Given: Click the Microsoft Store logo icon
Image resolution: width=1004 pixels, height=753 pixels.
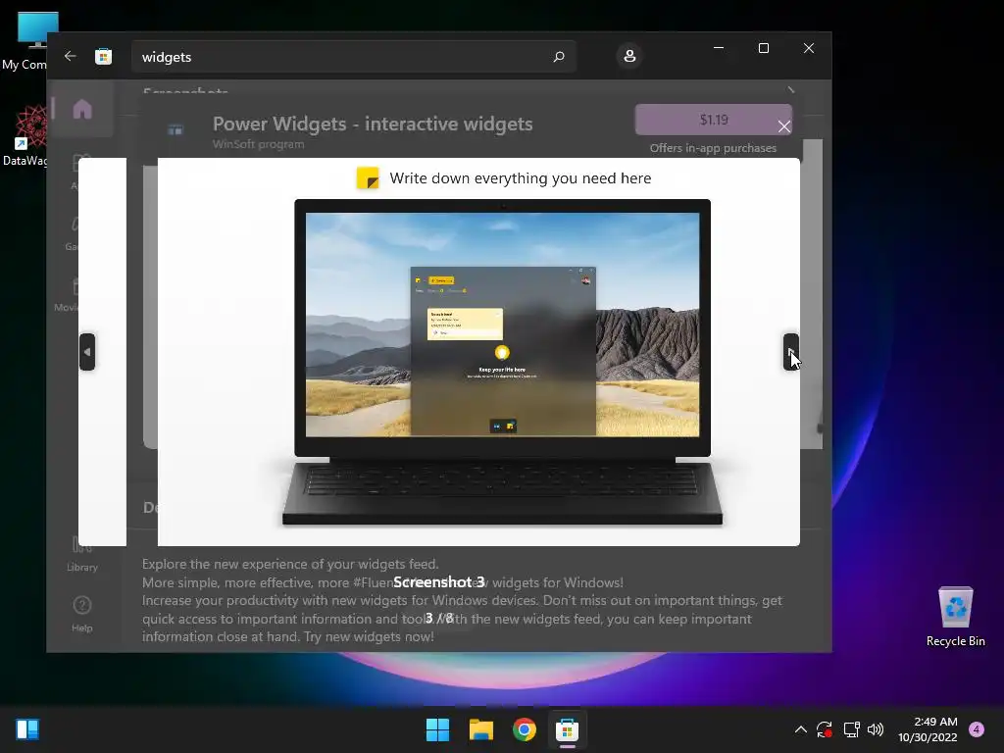Looking at the screenshot, I should coord(104,56).
